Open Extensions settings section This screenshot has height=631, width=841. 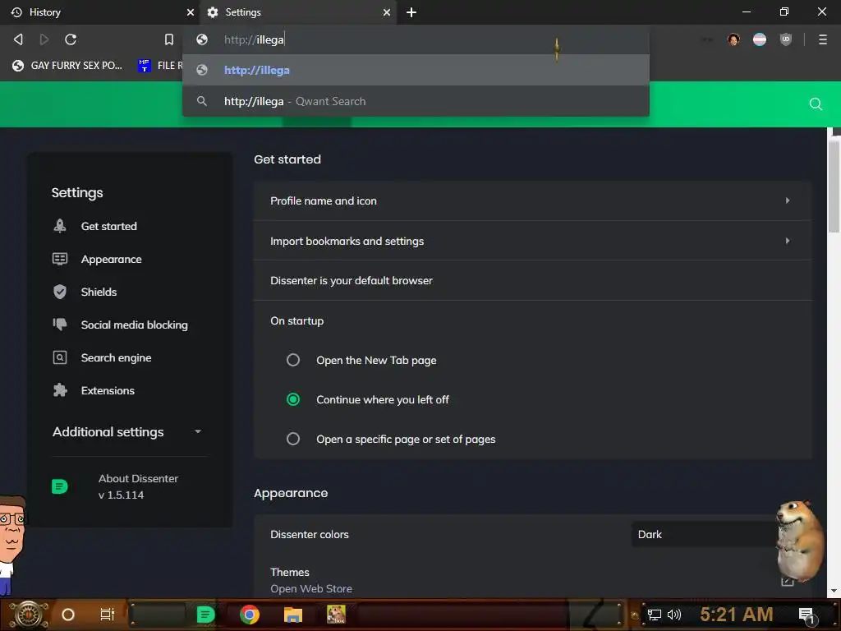click(x=108, y=390)
